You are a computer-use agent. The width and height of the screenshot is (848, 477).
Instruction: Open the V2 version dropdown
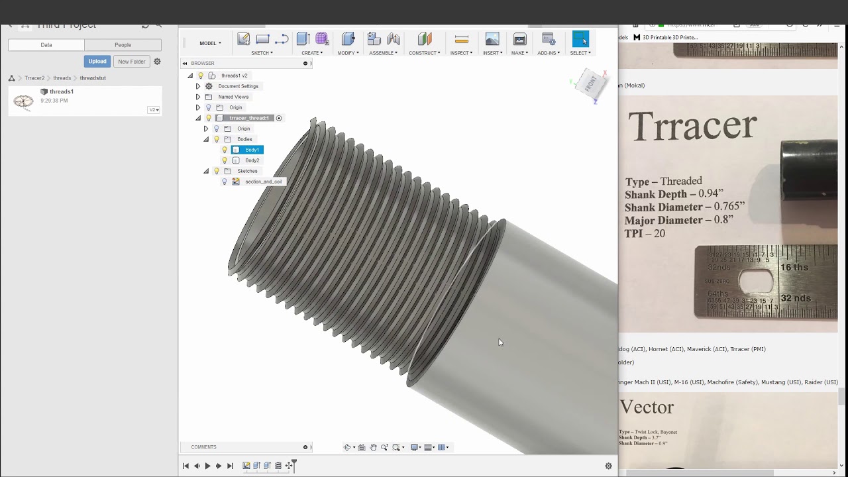[x=154, y=110]
